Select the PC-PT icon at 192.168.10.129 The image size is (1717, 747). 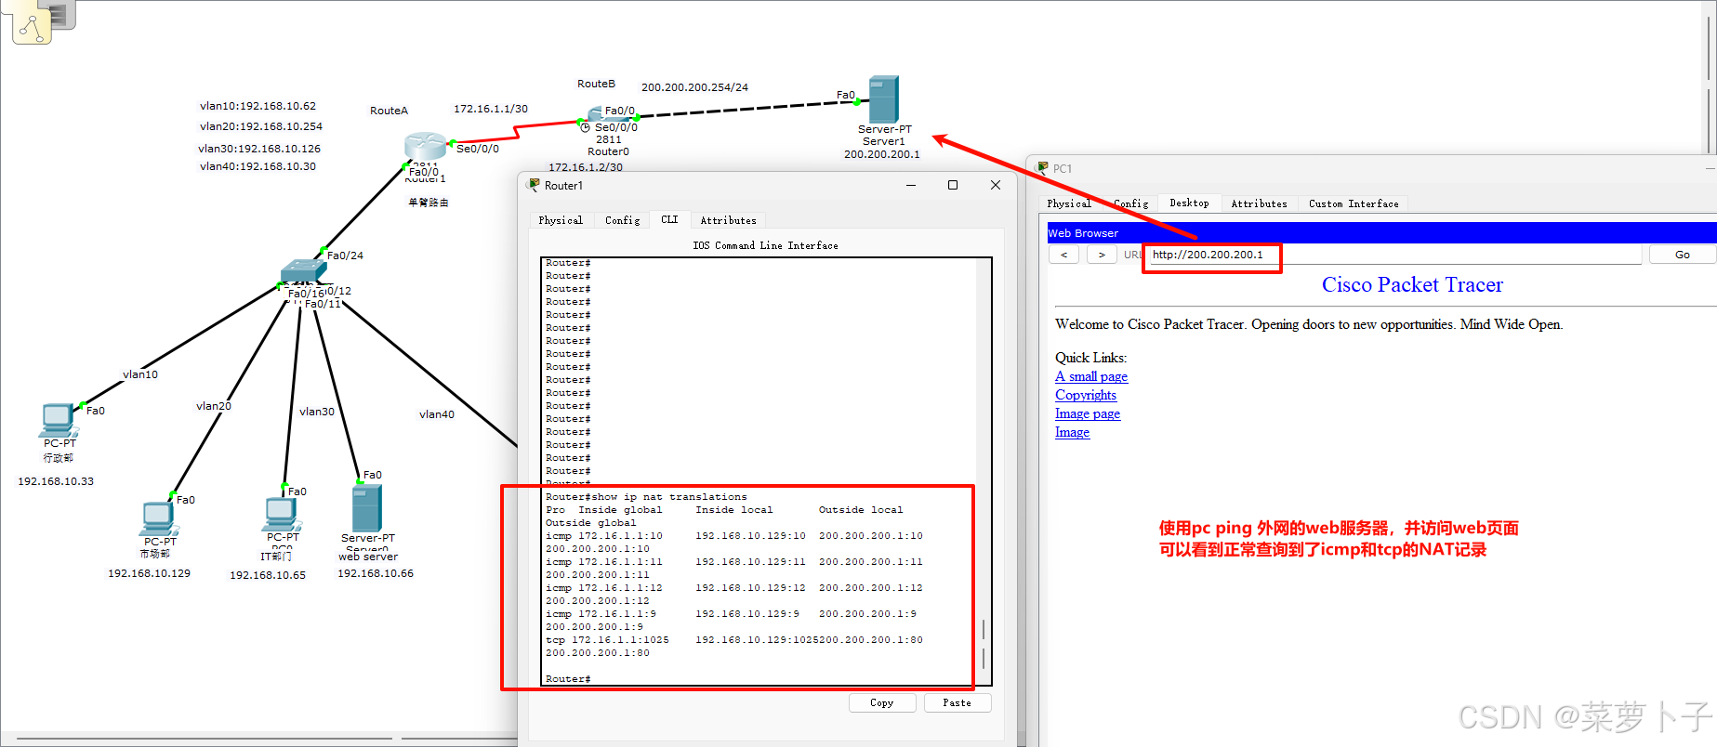tap(159, 518)
